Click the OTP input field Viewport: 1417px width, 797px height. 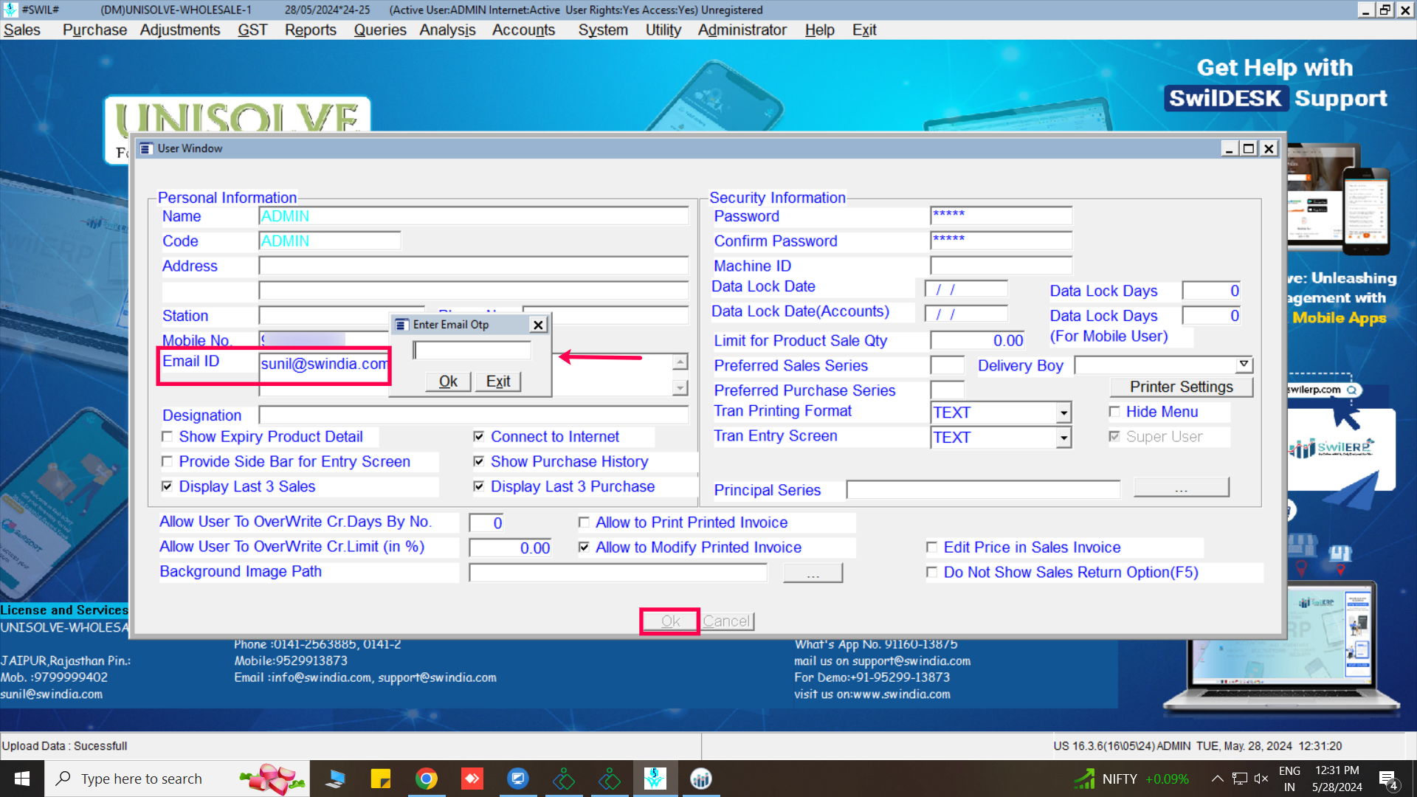472,351
